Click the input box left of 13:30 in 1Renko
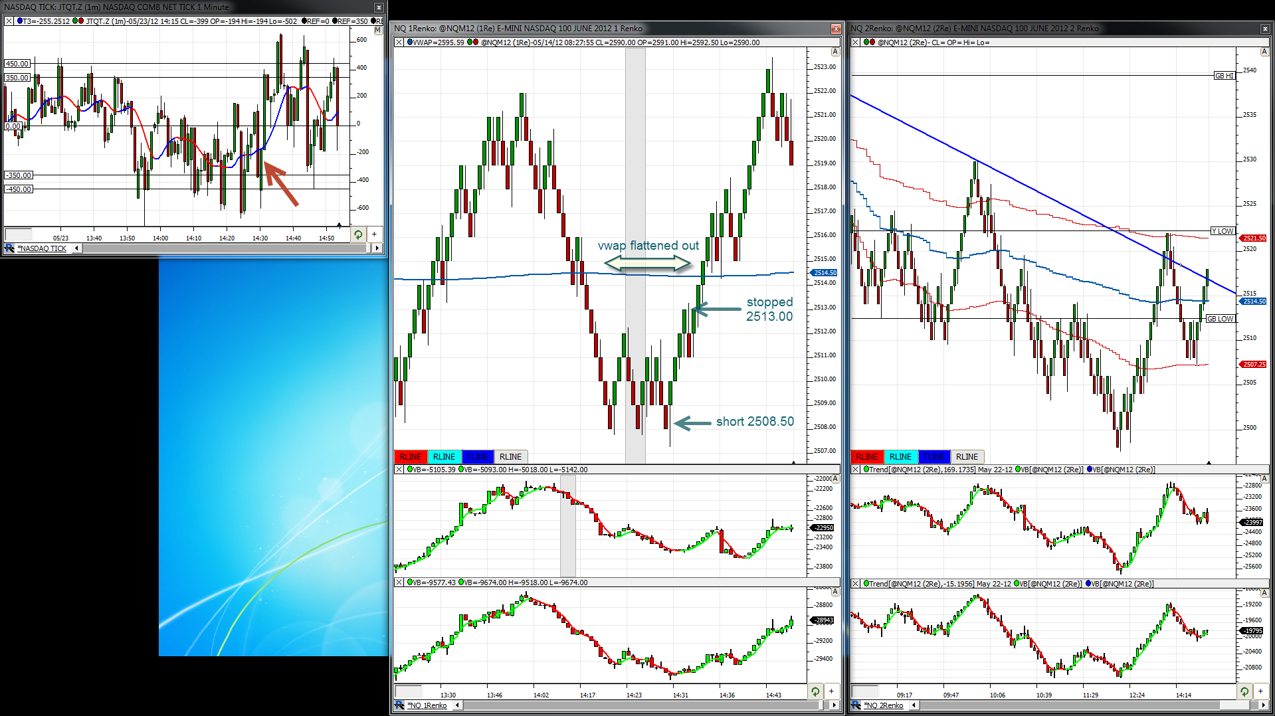1275x716 pixels. tap(409, 691)
